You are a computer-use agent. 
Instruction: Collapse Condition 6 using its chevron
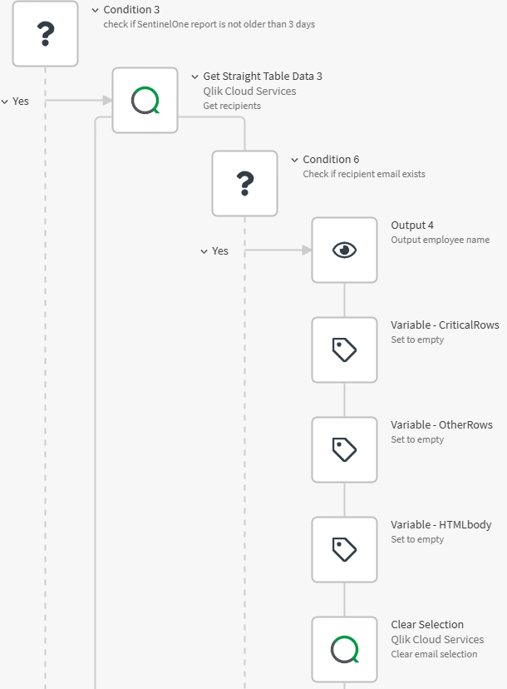click(294, 160)
